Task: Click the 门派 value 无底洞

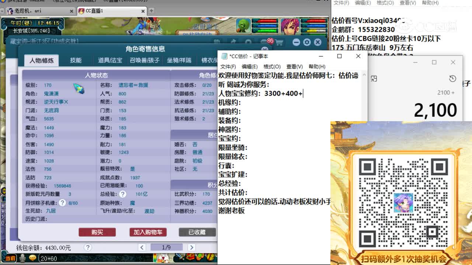Action: [51, 110]
